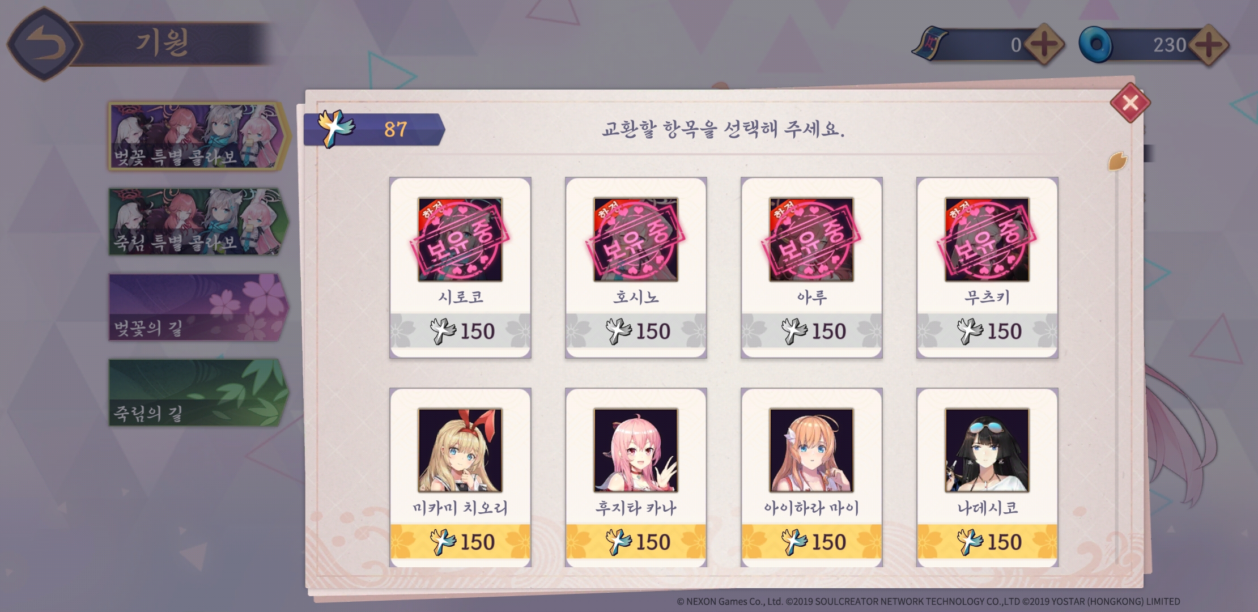Select 후지타 카나 character portrait
This screenshot has width=1258, height=612.
tap(635, 450)
